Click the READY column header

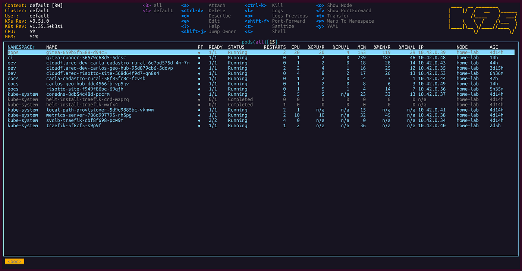point(216,47)
